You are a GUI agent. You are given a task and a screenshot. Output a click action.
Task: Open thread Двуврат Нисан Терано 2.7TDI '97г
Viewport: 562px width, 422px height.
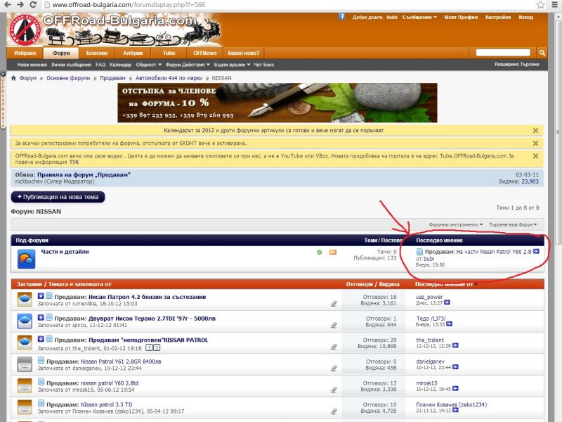(x=152, y=319)
